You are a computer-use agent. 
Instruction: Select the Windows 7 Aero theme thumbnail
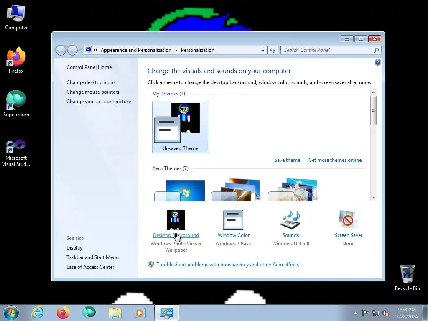(180, 191)
